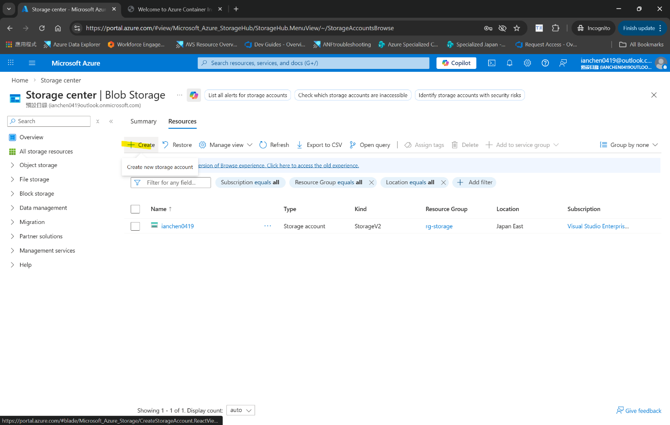Open the notifications bell
670x425 pixels.
pos(509,63)
